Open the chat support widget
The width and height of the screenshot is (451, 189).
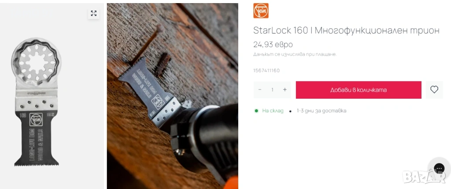coord(439,168)
